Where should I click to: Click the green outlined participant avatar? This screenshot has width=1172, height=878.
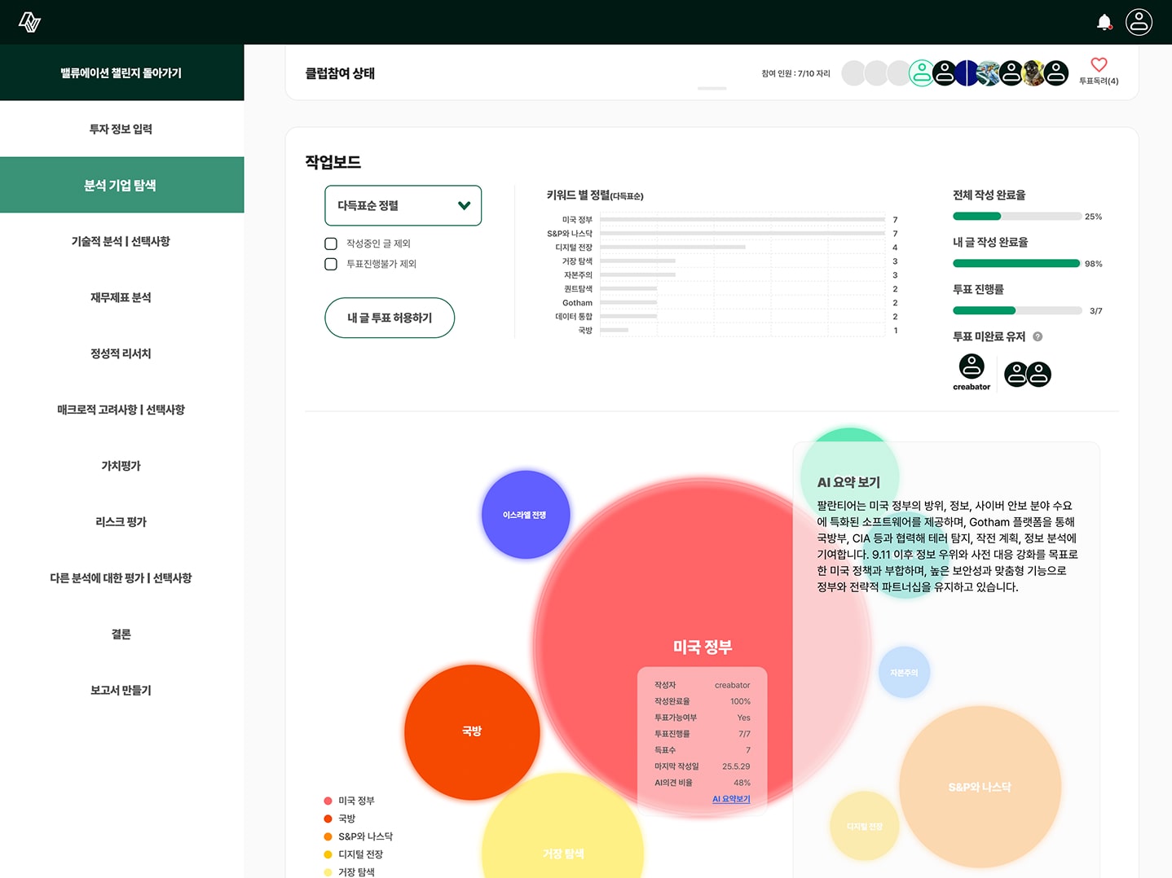pos(922,73)
